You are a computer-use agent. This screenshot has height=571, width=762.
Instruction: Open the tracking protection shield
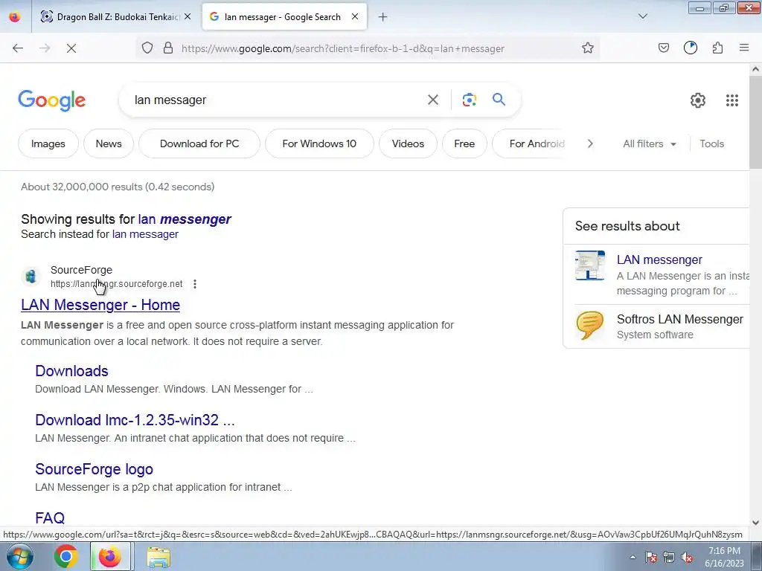147,48
